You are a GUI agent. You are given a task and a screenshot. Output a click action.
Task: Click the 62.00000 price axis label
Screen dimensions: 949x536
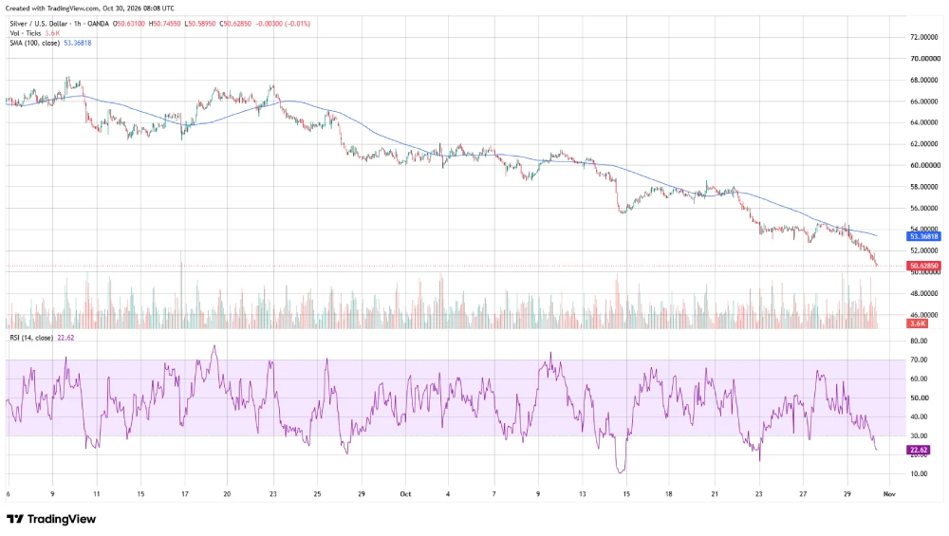(925, 144)
